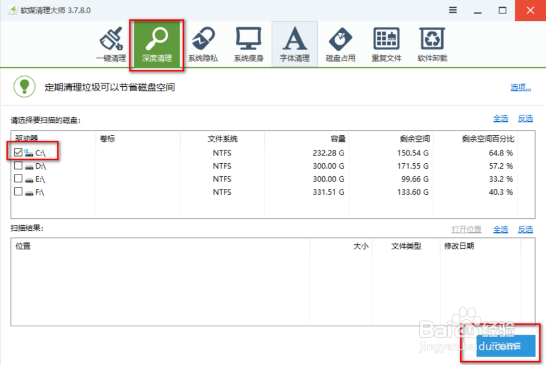The width and height of the screenshot is (546, 365).
Task: Invert drive selection with 反选 link
Action: click(x=525, y=118)
